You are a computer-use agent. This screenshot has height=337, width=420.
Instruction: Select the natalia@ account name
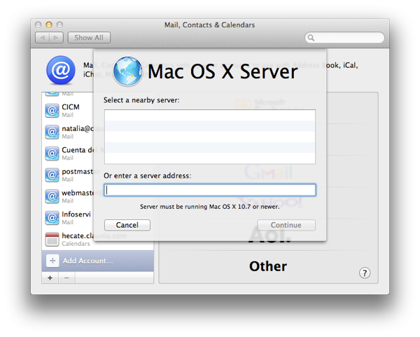[x=78, y=128]
